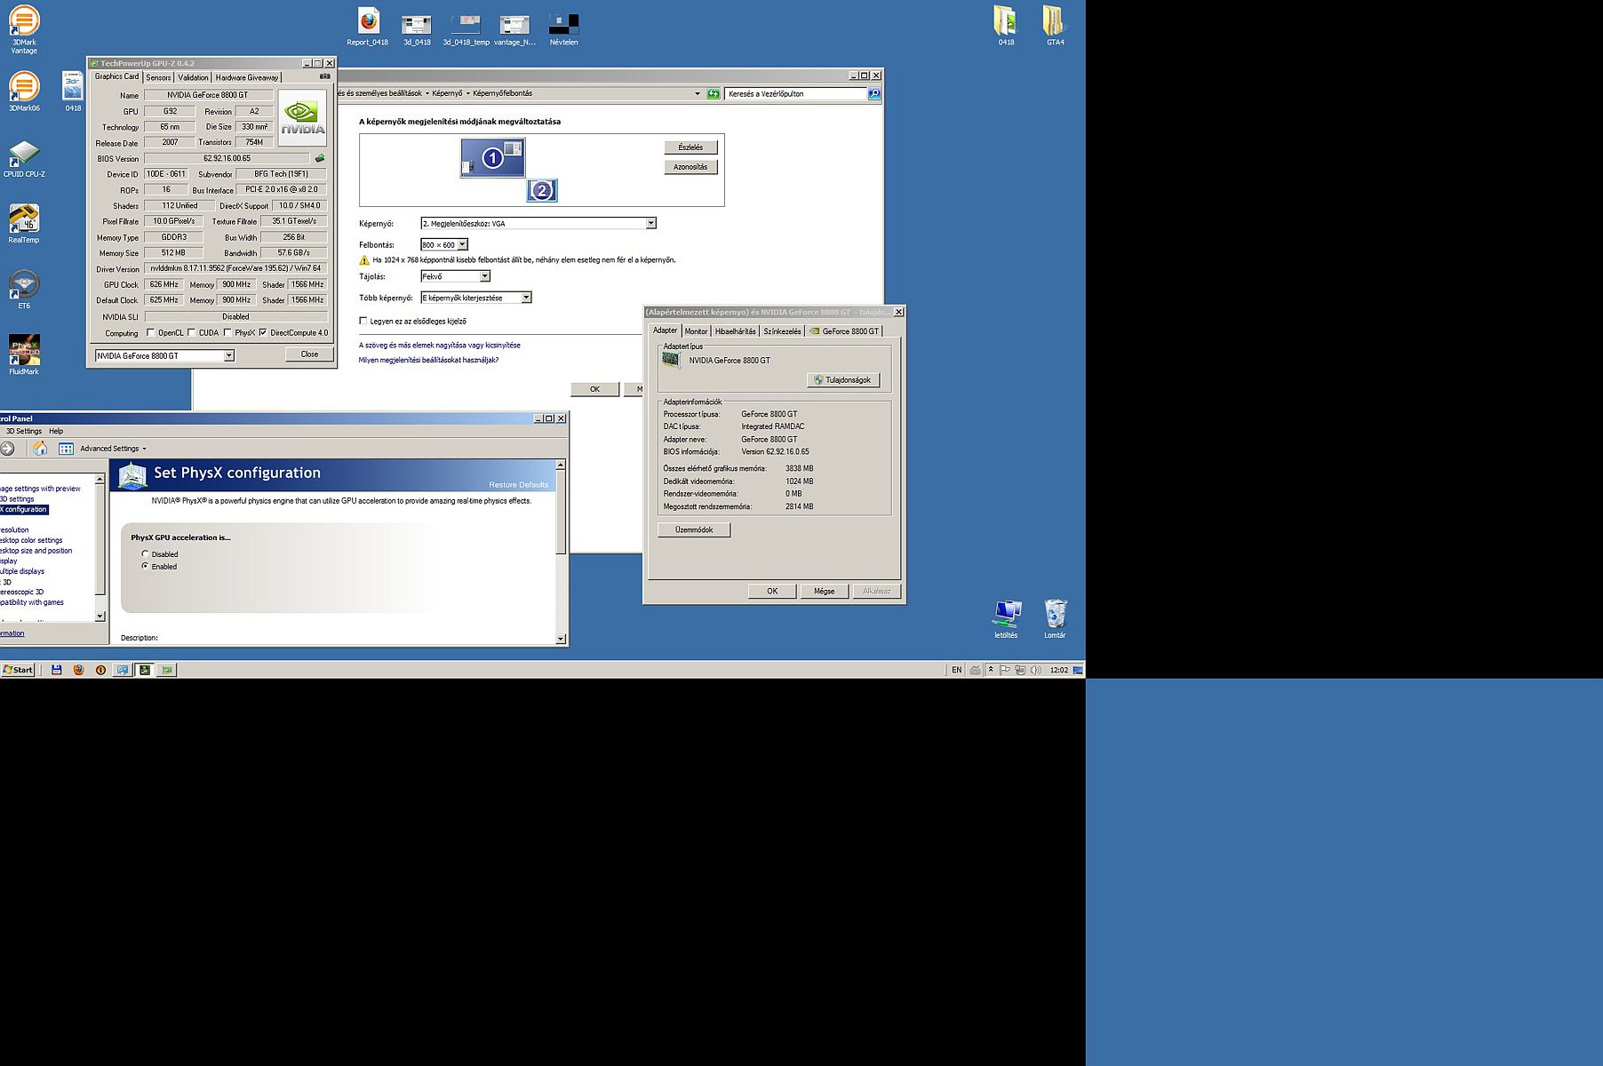Toggle the CUDA checkbox in GPU-Z

coord(191,332)
